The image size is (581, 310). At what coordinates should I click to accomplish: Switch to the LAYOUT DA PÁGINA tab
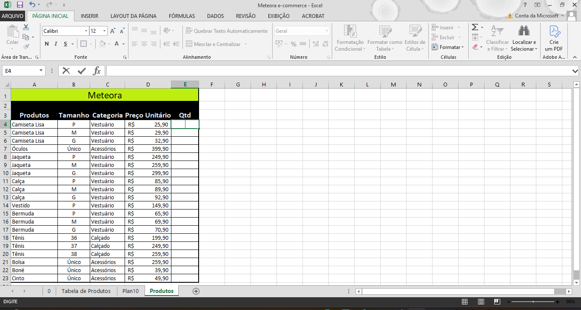point(134,16)
